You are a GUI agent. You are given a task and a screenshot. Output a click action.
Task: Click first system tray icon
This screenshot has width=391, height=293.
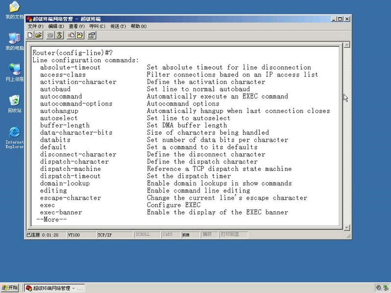pyautogui.click(x=378, y=288)
